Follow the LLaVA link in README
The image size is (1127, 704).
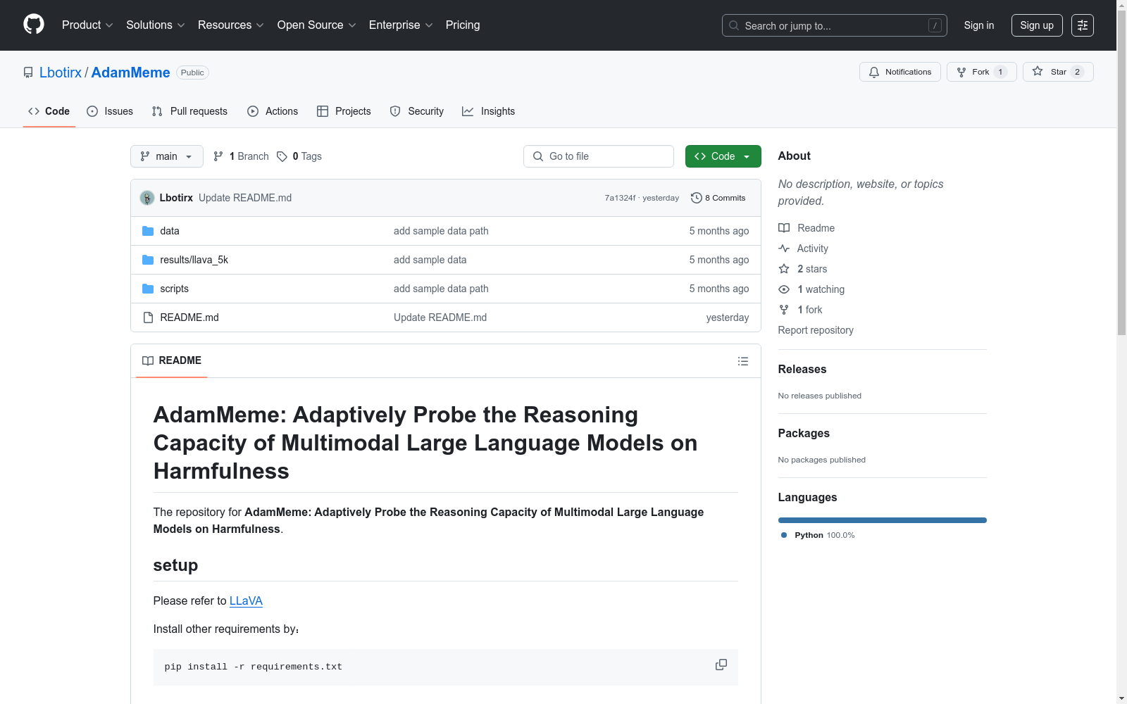coord(246,601)
